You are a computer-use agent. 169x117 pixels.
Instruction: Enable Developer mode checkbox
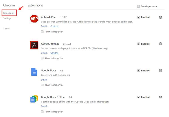pos(138,6)
